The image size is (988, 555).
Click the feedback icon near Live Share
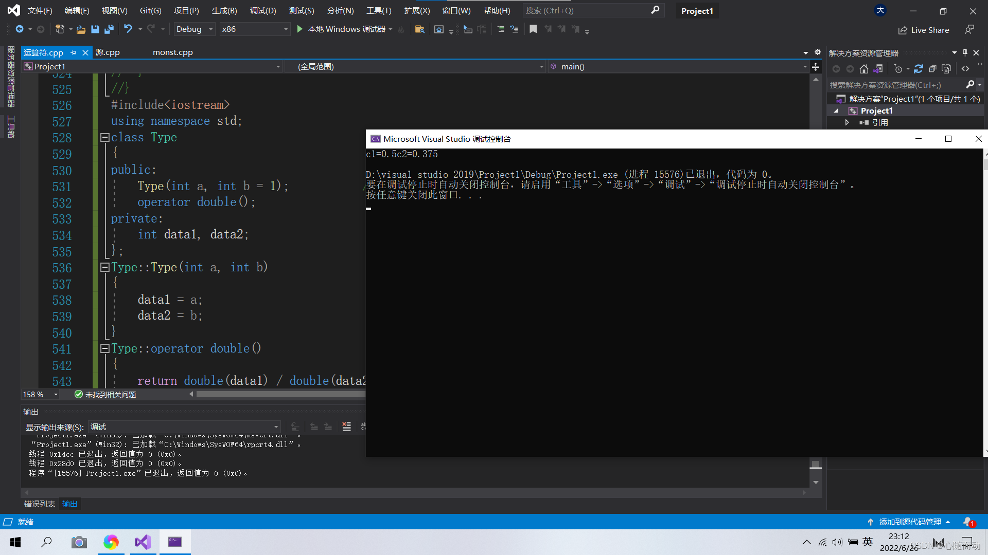click(x=969, y=30)
